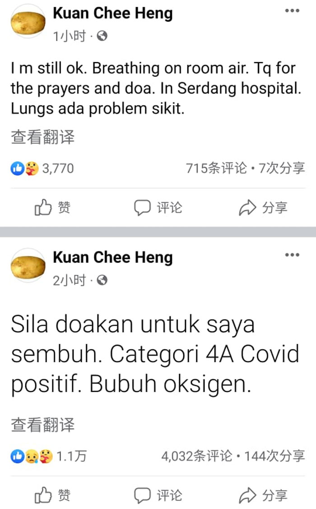Image resolution: width=316 pixels, height=509 pixels.
Task: View the 715条评论 comments
Action: [x=216, y=168]
